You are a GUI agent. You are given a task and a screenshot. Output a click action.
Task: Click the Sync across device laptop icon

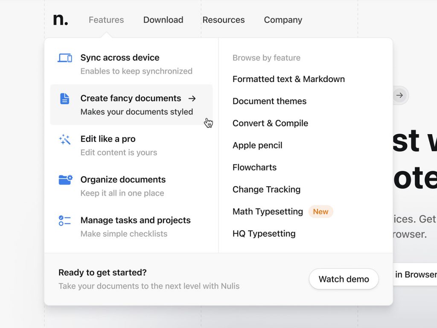[x=65, y=57]
